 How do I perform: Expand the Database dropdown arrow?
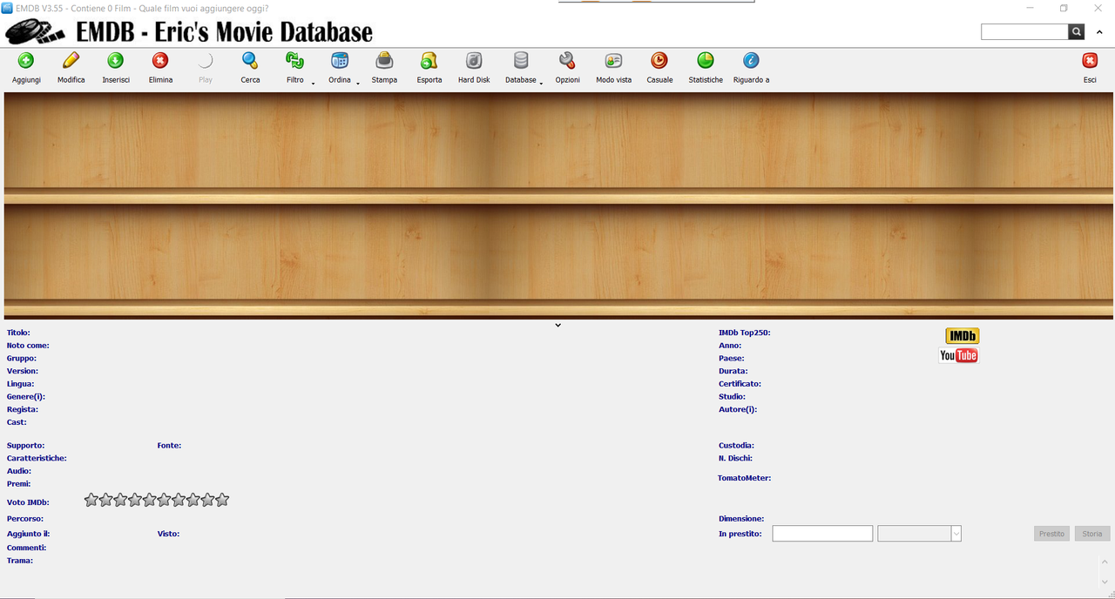542,83
